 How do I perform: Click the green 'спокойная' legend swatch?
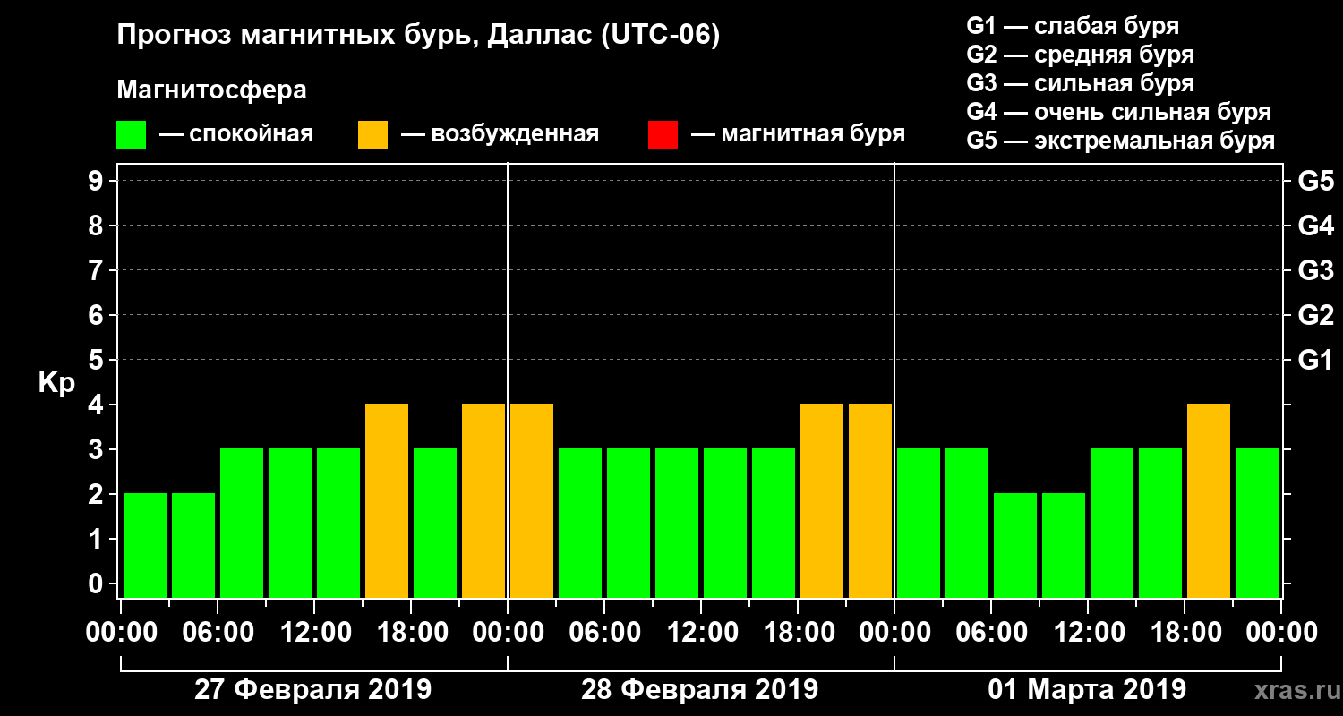coord(131,135)
